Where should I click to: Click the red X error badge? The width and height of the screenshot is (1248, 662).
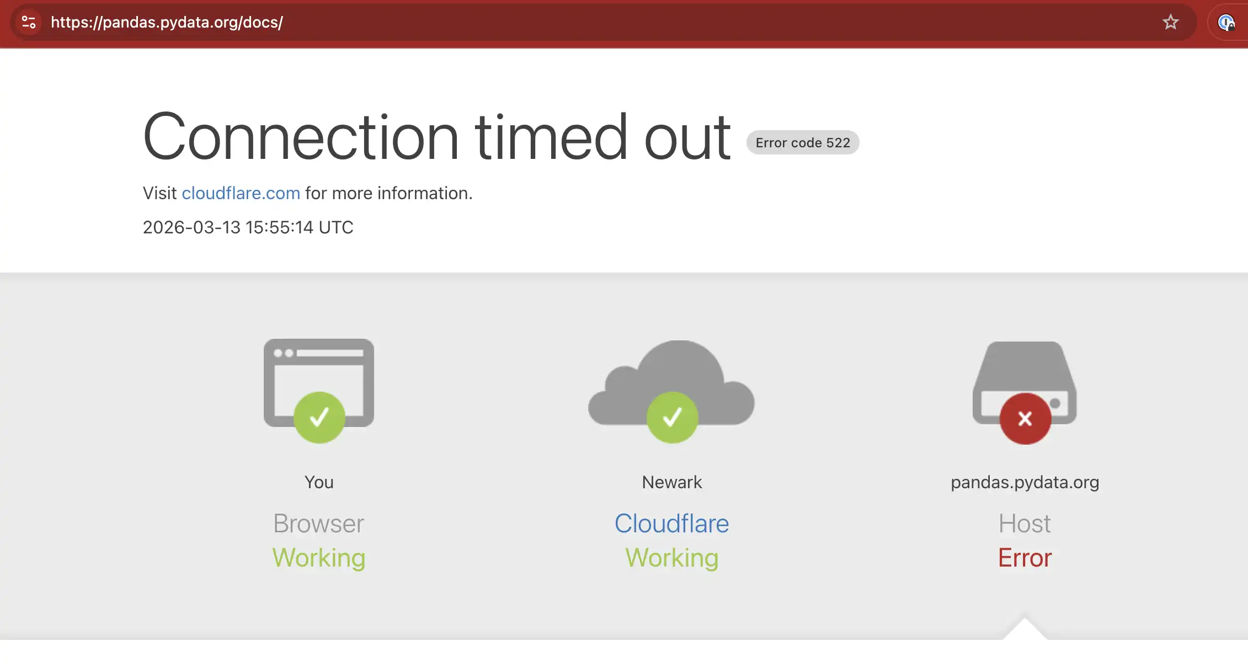(x=1025, y=419)
